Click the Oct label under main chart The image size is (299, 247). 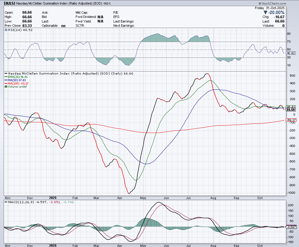pos(260,198)
